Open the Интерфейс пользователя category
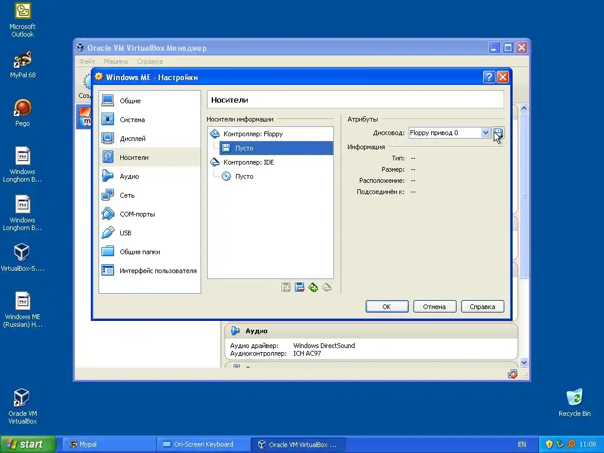 150,270
